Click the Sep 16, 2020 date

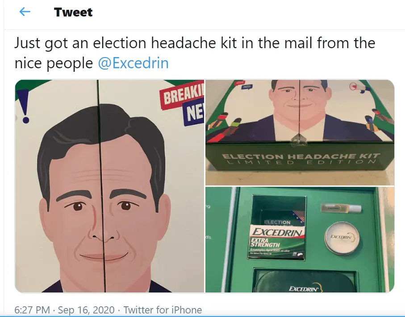[x=86, y=310]
